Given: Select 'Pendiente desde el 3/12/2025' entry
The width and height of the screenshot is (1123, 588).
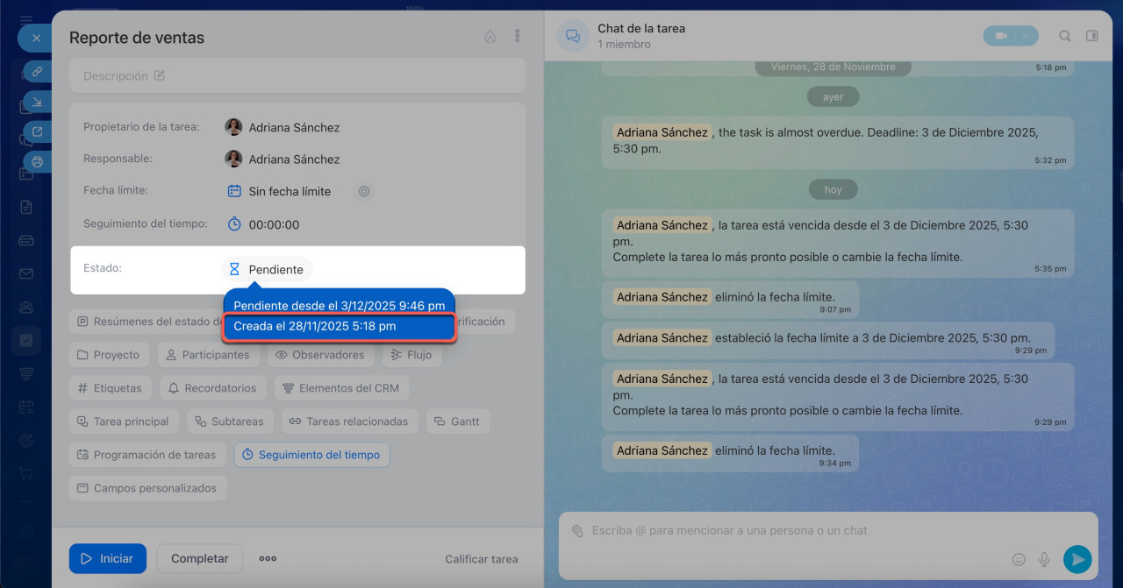Looking at the screenshot, I should 339,305.
